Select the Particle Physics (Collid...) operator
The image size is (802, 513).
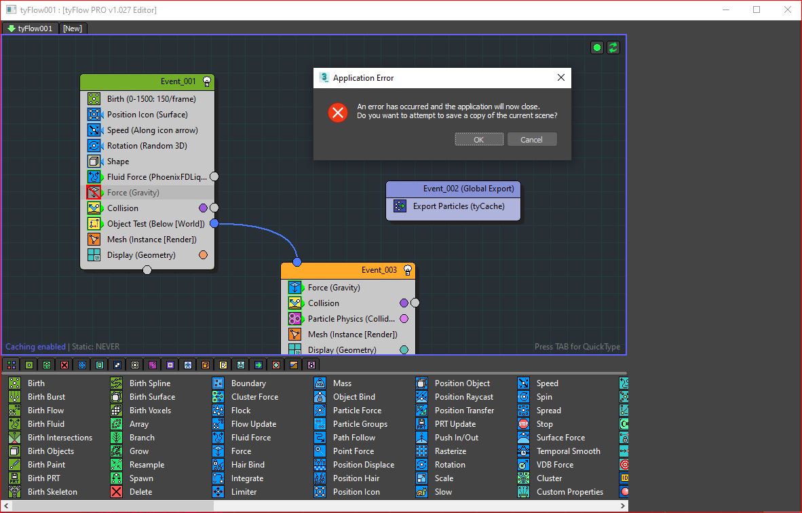tap(348, 319)
